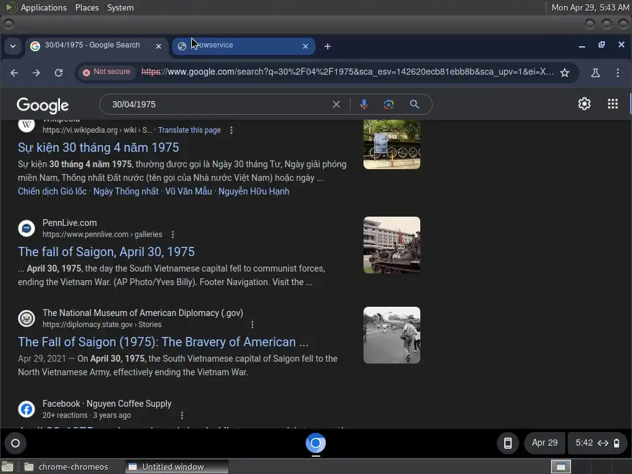Screen dimensions: 632x474
Task: Click the address bar URL
Action: [347, 72]
